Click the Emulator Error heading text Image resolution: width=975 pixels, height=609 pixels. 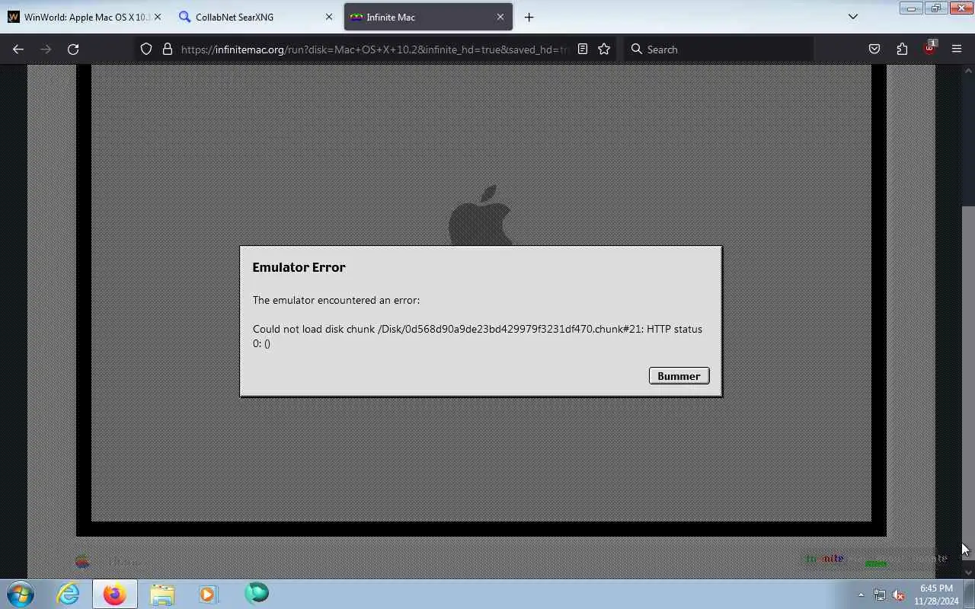point(299,267)
